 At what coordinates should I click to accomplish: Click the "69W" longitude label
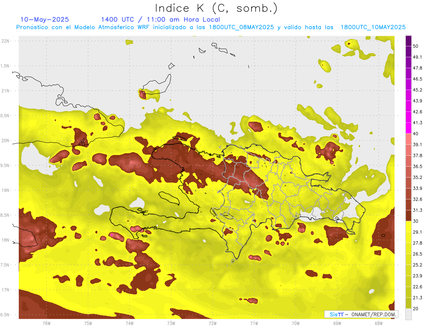[x=337, y=323]
